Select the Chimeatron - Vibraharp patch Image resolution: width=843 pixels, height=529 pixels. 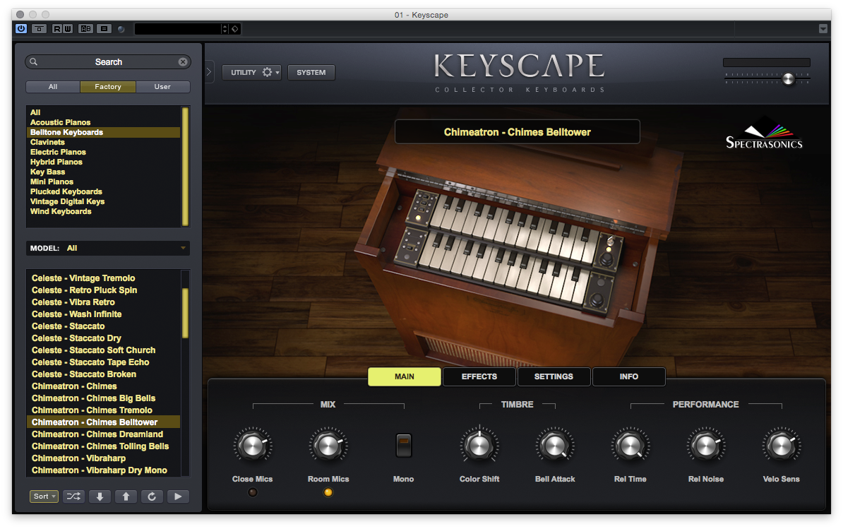coord(78,458)
